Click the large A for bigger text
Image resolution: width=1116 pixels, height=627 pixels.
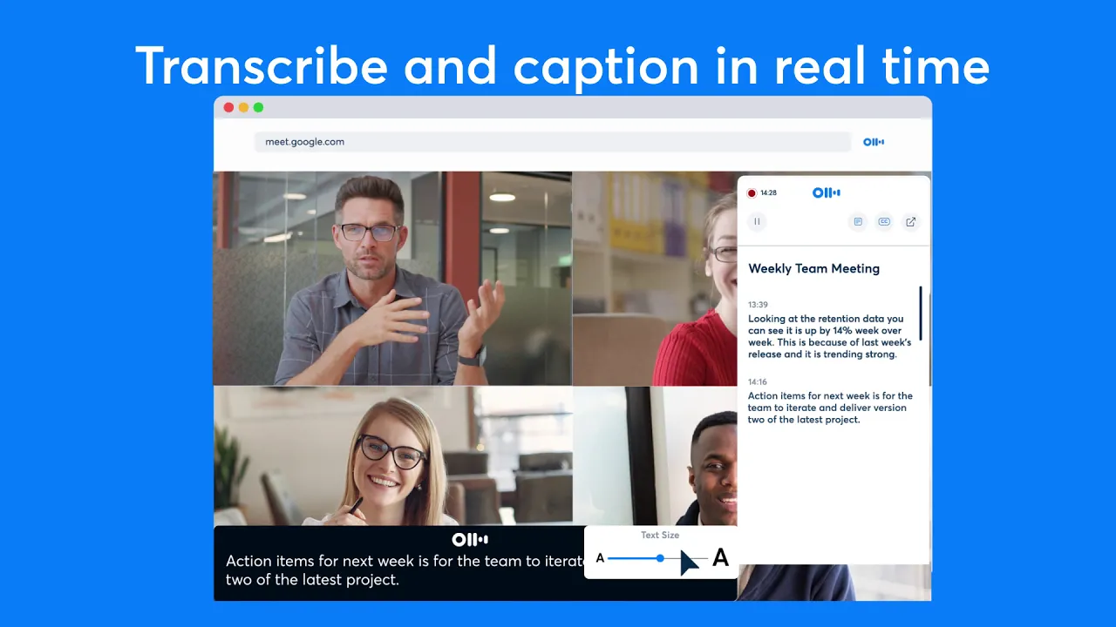pos(720,557)
